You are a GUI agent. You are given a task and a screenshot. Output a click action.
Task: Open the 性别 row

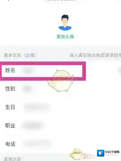(x=60, y=89)
